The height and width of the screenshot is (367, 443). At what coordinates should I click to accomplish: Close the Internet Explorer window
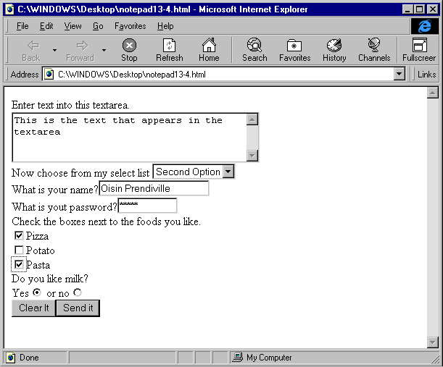tap(433, 9)
